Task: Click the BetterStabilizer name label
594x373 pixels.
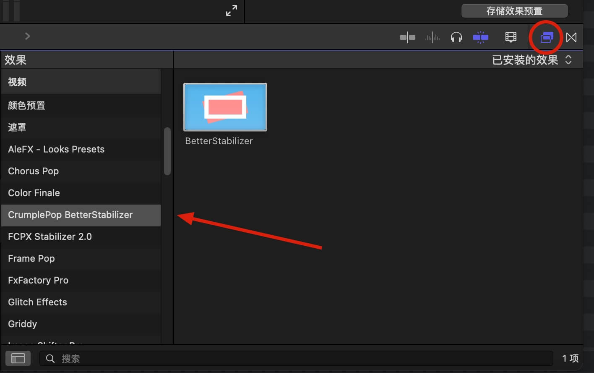Action: point(219,141)
